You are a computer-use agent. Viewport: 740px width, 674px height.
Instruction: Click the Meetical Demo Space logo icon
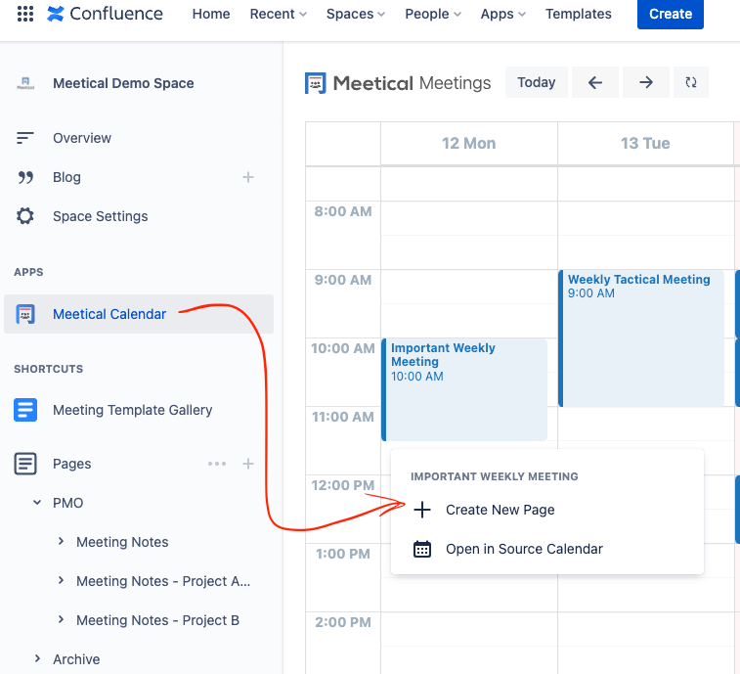(x=25, y=83)
